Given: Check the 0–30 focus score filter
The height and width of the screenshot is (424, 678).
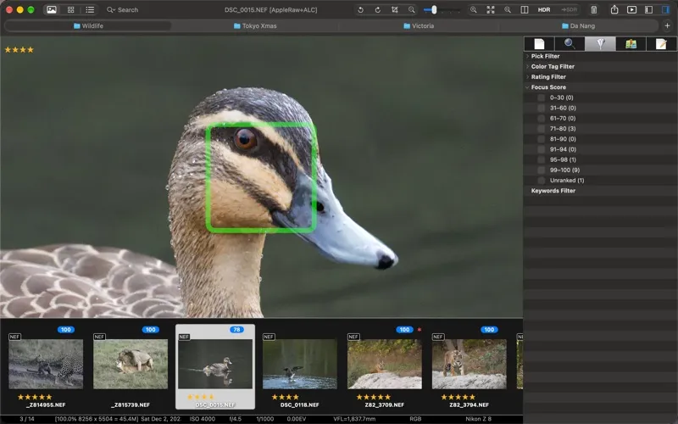Looking at the screenshot, I should coord(541,98).
